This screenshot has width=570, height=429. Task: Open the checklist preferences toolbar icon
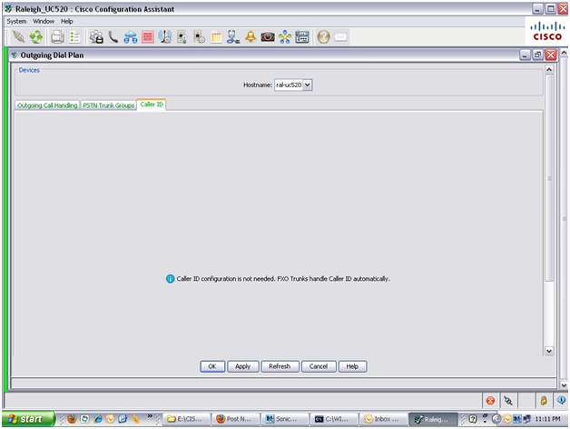pos(75,36)
